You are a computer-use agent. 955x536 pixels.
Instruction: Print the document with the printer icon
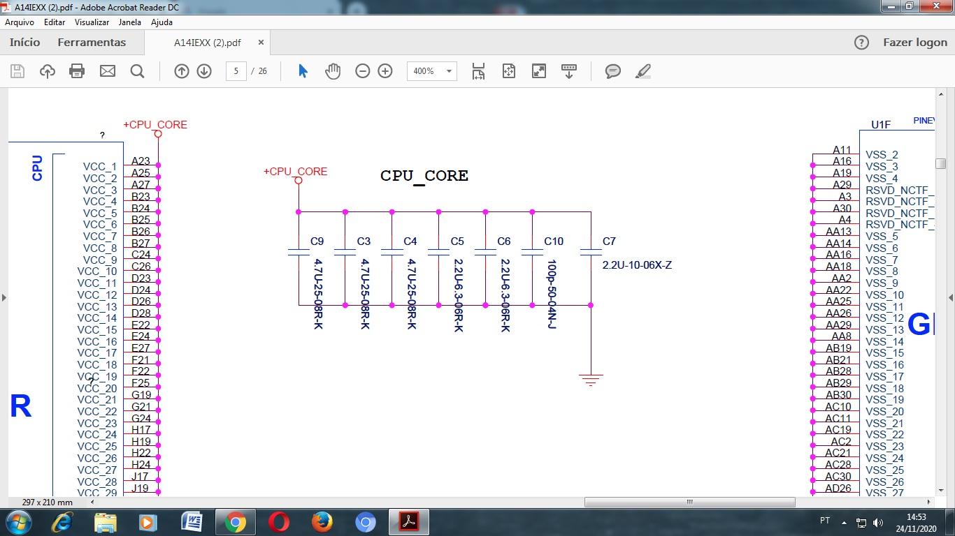(x=77, y=71)
